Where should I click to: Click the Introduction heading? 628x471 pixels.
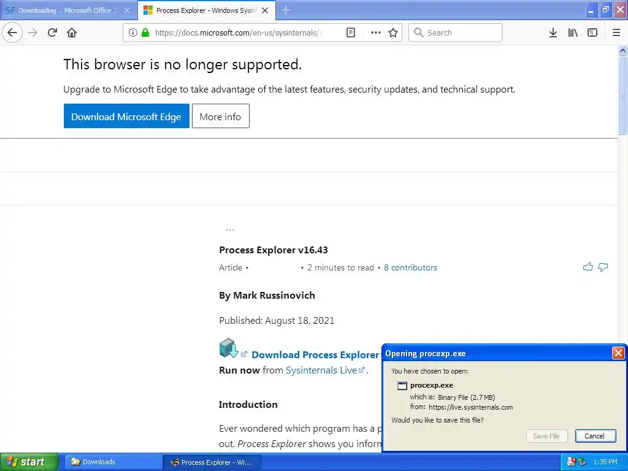coord(248,405)
